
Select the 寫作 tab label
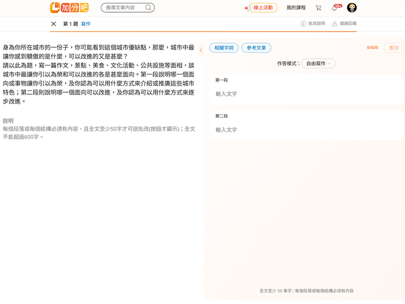(86, 24)
